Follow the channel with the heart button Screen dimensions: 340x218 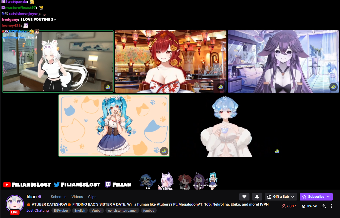pyautogui.click(x=244, y=197)
